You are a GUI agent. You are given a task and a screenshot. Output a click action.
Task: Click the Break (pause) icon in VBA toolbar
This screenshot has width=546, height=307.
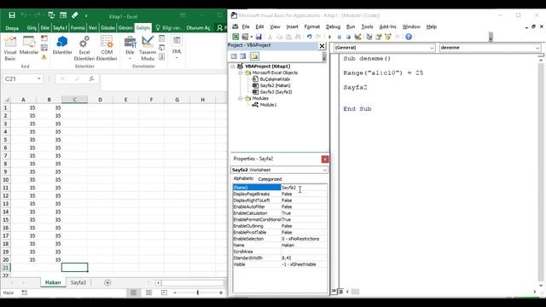point(340,37)
